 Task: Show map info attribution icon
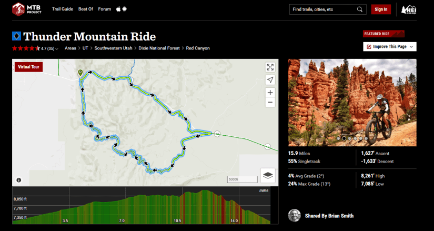[x=19, y=180]
